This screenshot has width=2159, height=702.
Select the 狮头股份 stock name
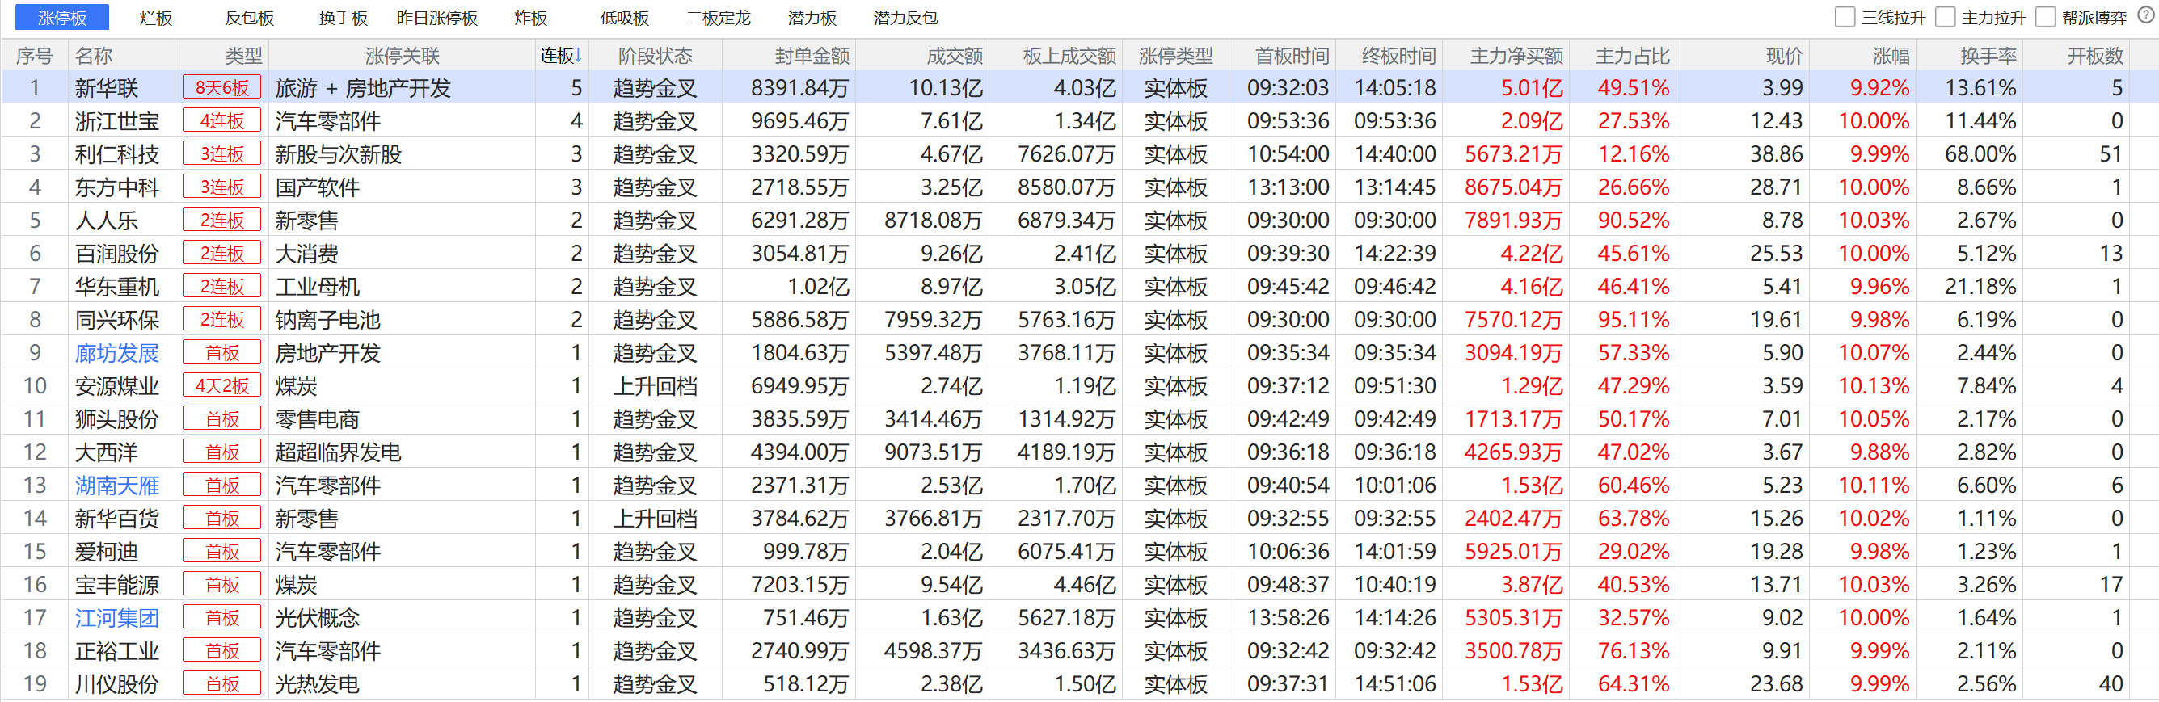pos(116,418)
